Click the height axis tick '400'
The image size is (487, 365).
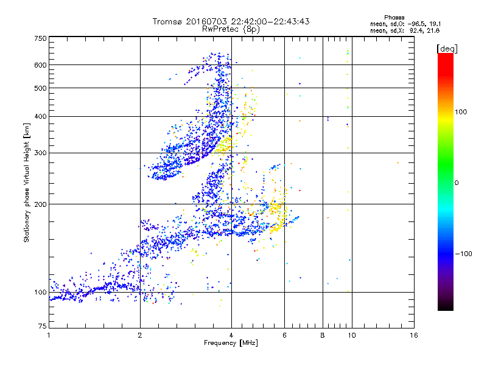pos(40,116)
